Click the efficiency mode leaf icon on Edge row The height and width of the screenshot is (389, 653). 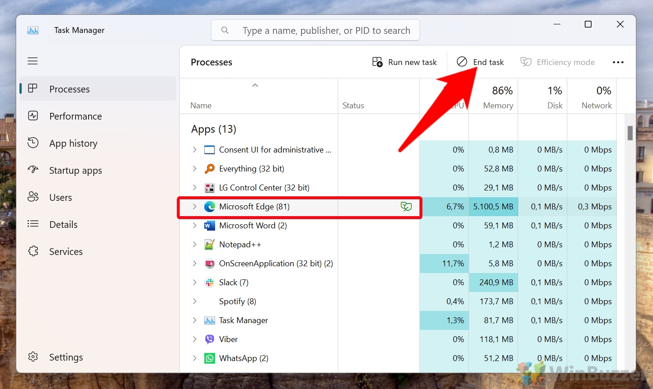pos(406,207)
